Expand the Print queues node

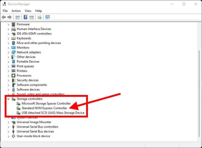tap(8, 66)
